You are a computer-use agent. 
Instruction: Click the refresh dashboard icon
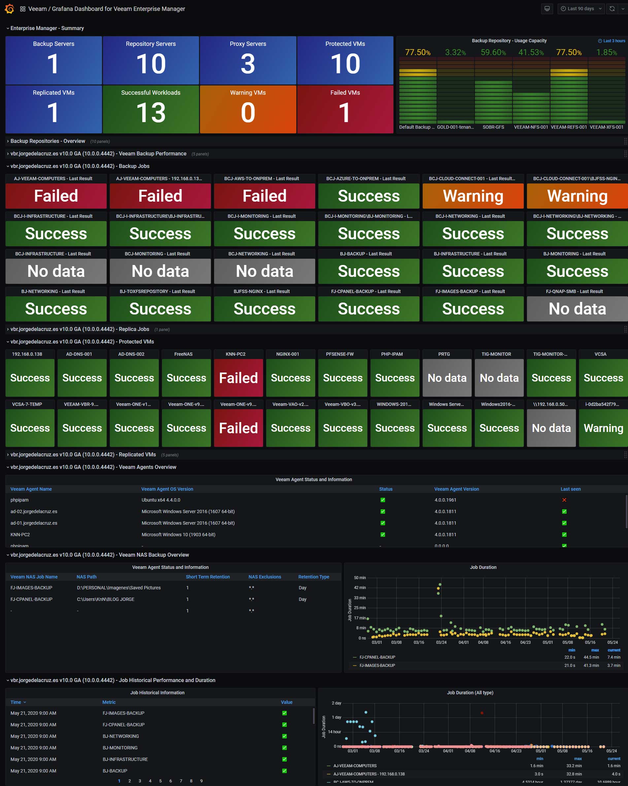[612, 9]
